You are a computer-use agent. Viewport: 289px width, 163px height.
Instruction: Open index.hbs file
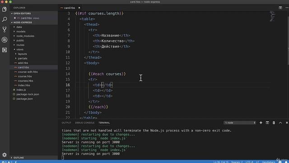(x=24, y=86)
